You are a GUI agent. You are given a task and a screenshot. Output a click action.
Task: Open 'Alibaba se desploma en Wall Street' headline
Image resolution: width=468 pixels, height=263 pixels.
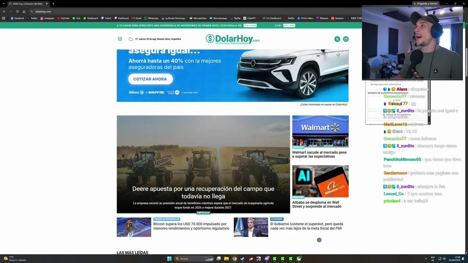pos(317,204)
